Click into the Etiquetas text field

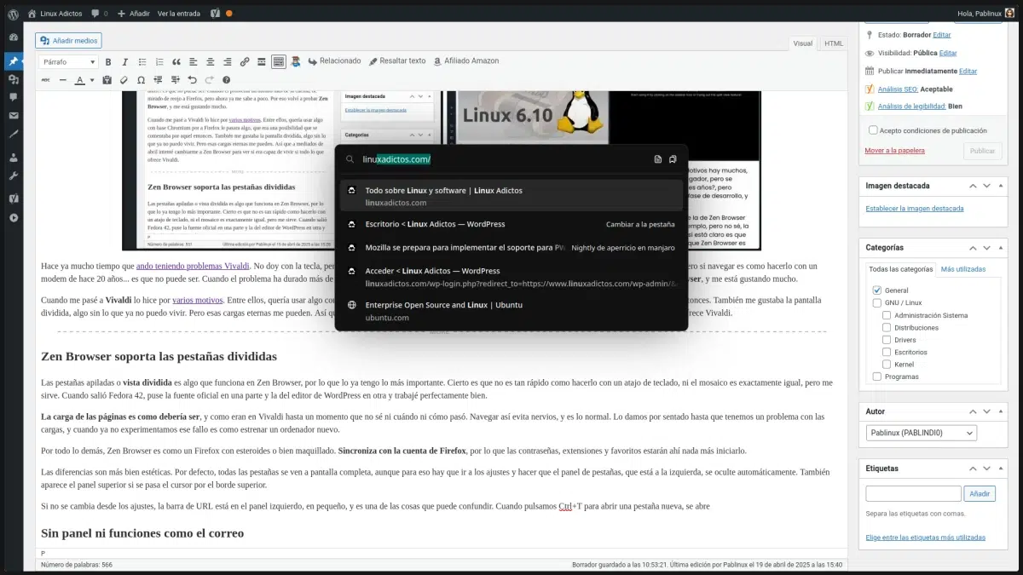tap(913, 493)
